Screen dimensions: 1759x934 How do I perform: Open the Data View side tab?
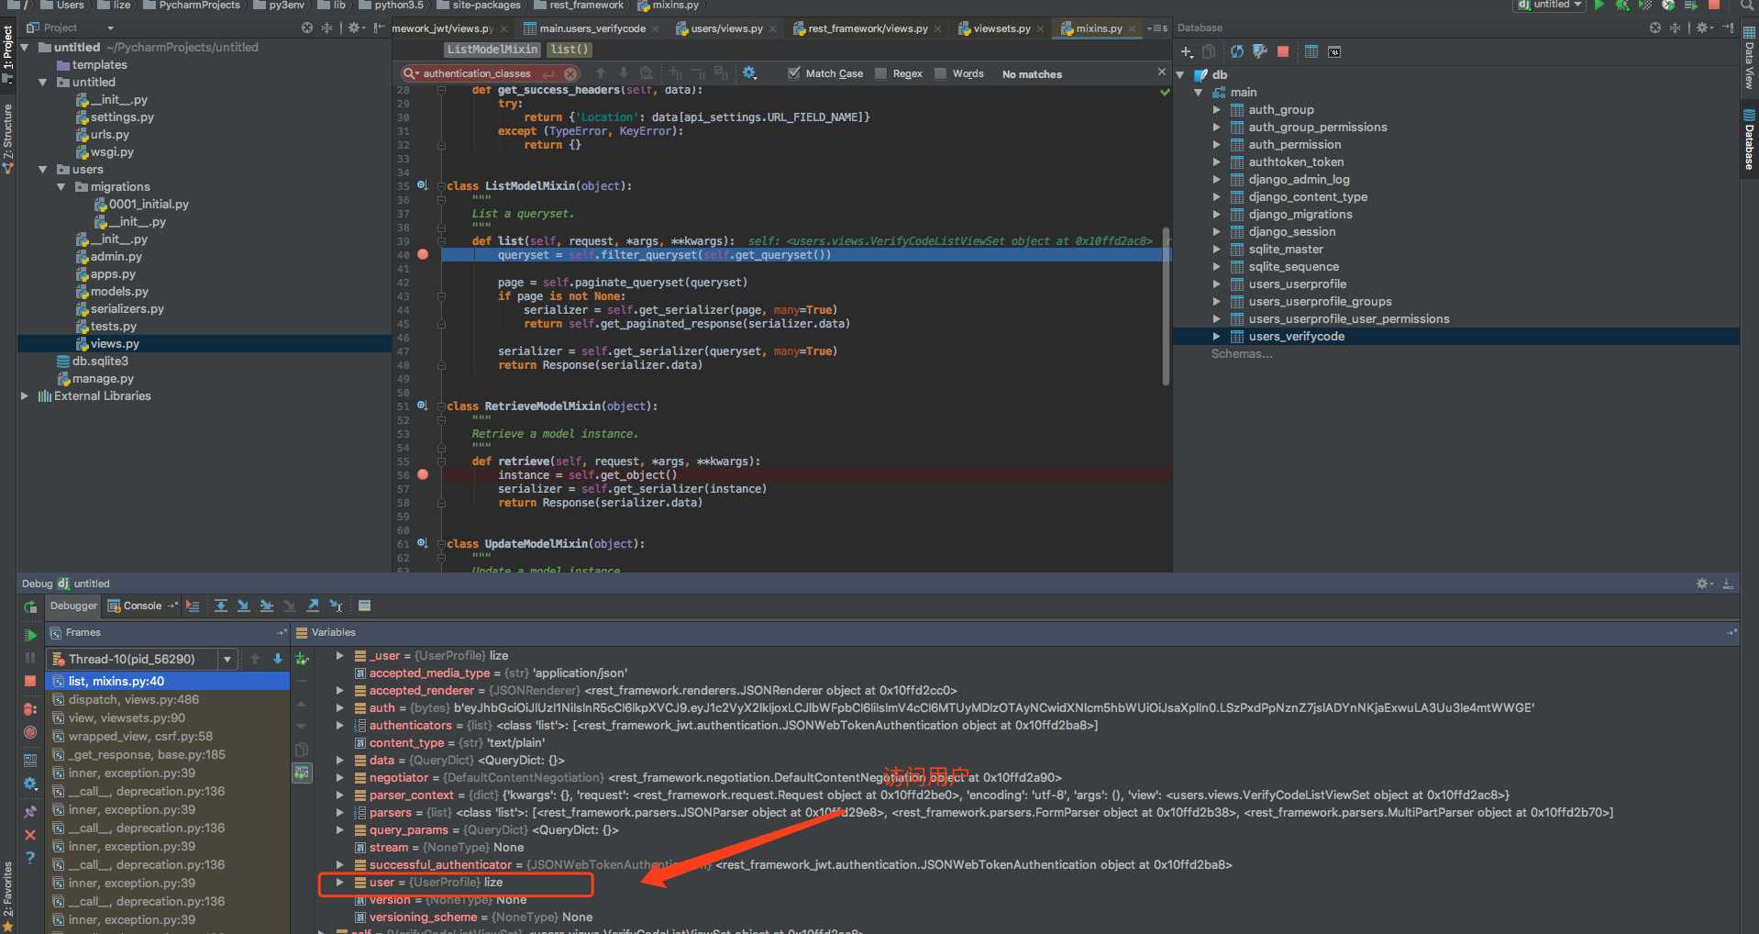[1749, 57]
